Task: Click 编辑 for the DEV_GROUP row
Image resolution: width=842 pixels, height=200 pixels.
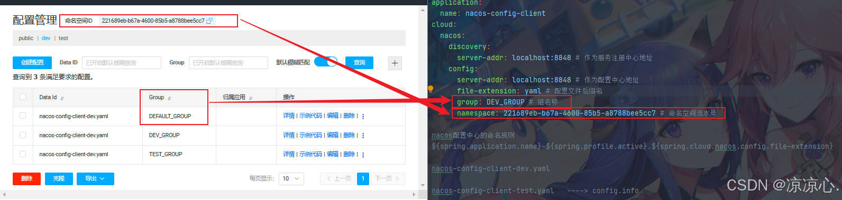Action: 333,135
